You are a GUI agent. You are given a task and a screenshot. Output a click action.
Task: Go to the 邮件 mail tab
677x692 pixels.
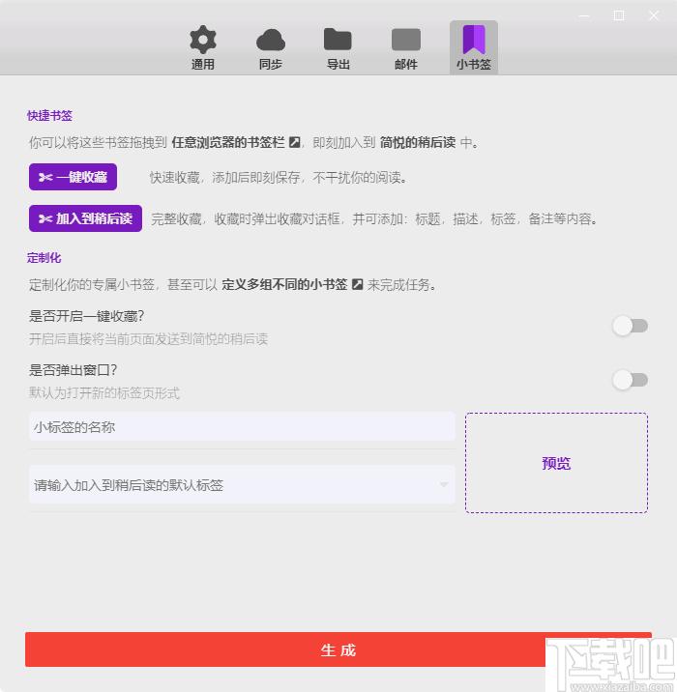pos(406,47)
